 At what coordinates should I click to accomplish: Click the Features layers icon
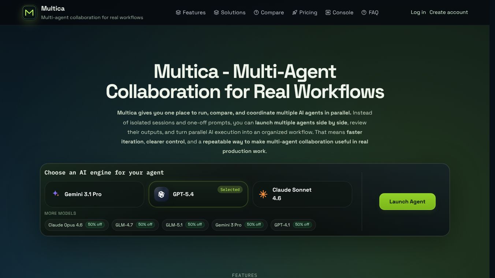point(178,12)
